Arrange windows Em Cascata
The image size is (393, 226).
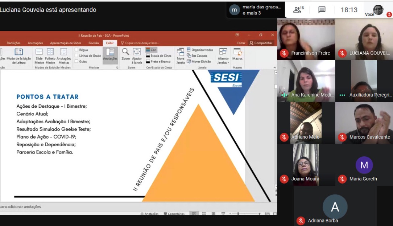pos(197,56)
